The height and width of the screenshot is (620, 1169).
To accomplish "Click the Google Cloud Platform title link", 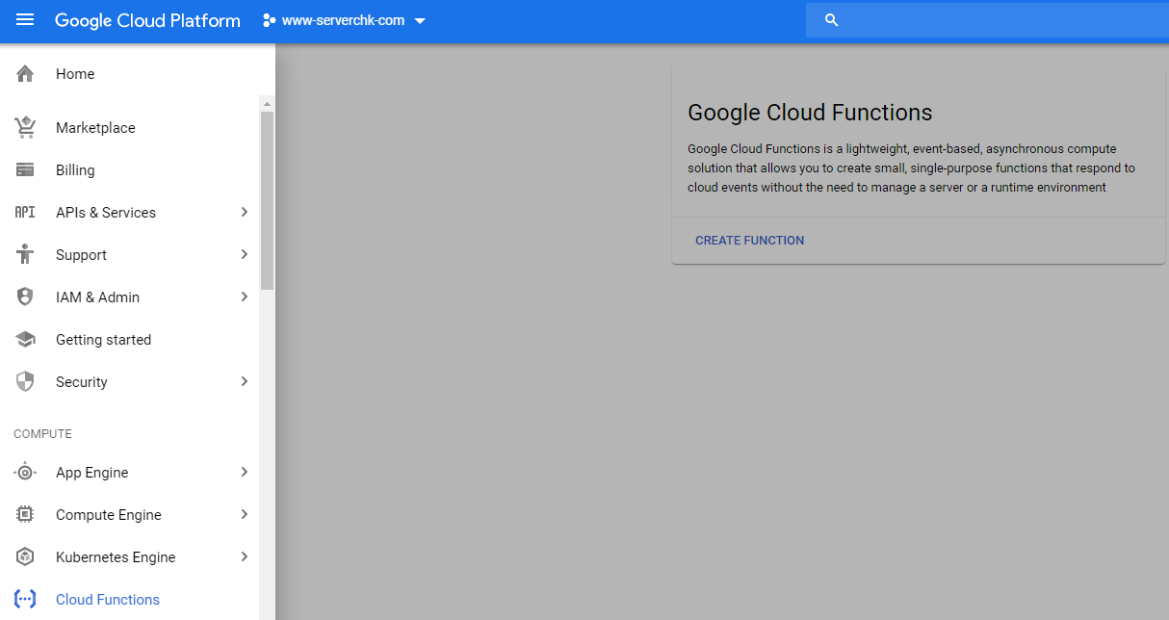I will point(147,19).
